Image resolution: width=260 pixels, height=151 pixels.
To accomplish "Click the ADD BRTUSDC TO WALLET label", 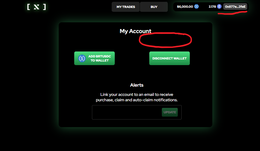I will click(x=99, y=58).
